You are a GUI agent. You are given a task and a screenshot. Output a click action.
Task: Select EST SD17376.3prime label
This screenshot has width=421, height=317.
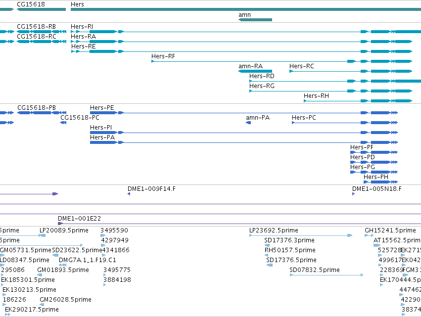coord(289,240)
